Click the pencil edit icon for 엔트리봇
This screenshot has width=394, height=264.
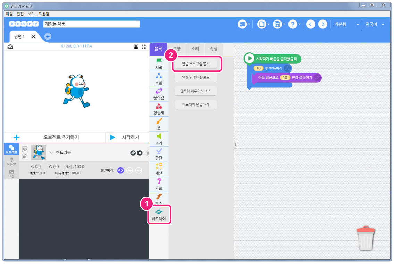point(133,153)
